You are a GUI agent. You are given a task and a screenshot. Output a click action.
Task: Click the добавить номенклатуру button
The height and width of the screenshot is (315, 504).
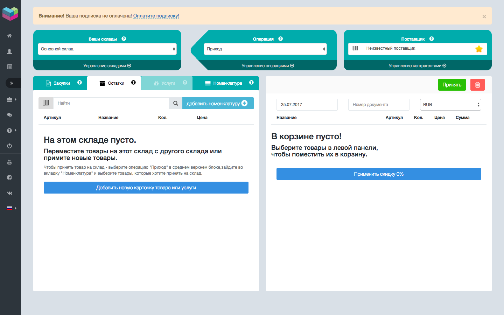pyautogui.click(x=218, y=103)
